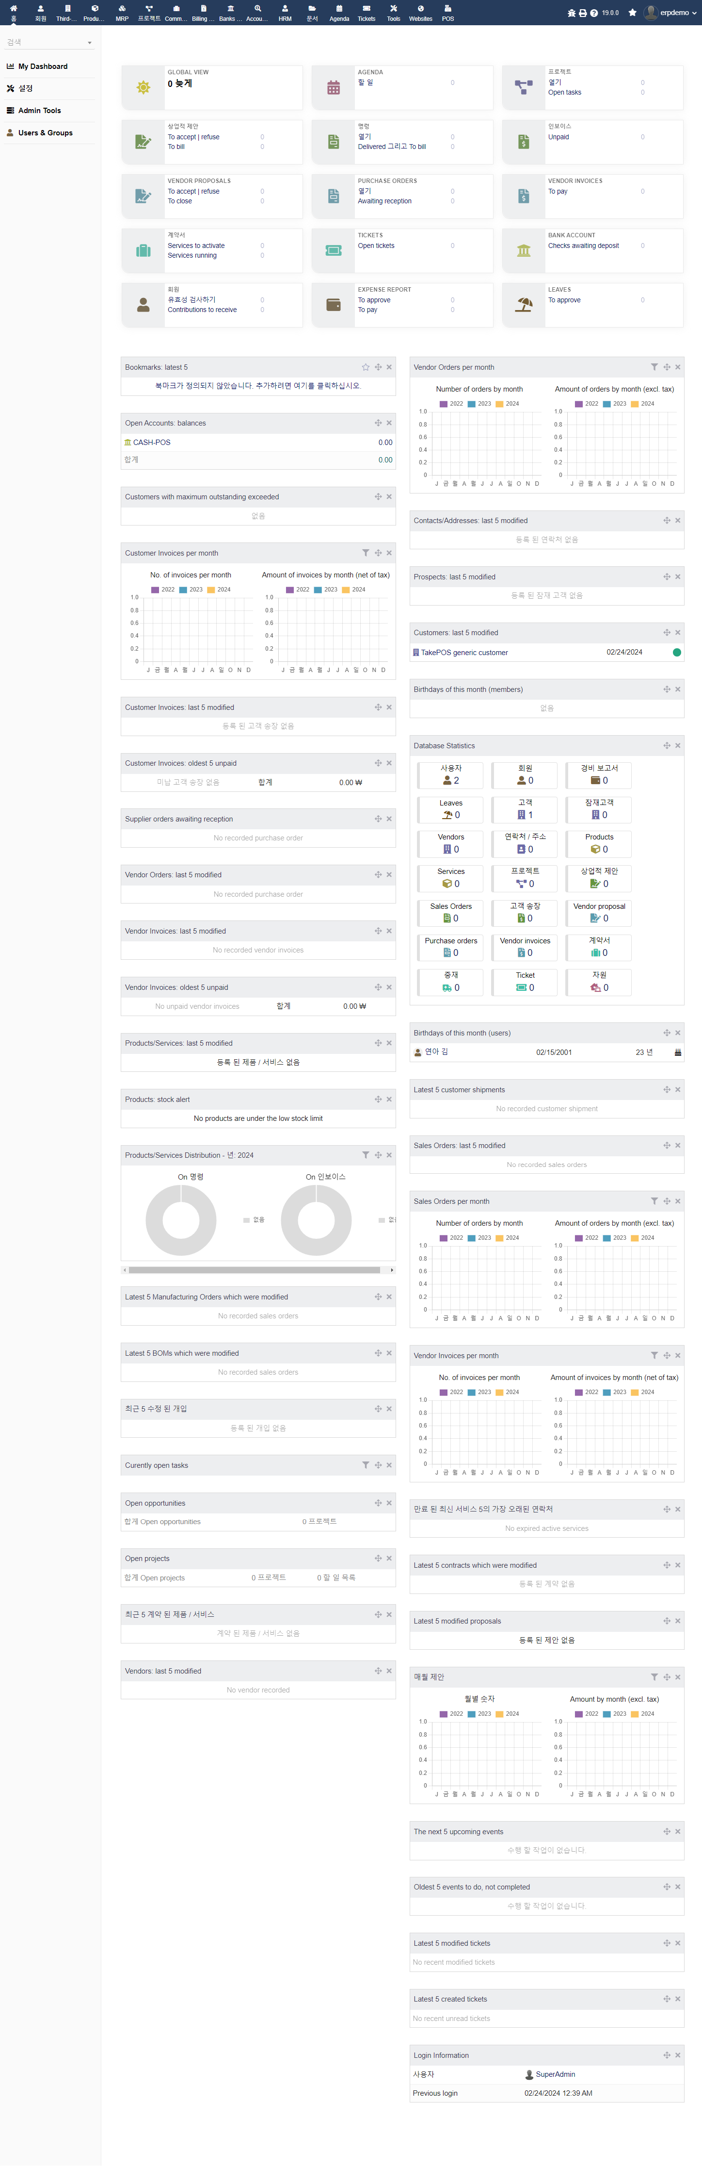The height and width of the screenshot is (2168, 702).
Task: Click the CASH-POS account link
Action: (151, 442)
